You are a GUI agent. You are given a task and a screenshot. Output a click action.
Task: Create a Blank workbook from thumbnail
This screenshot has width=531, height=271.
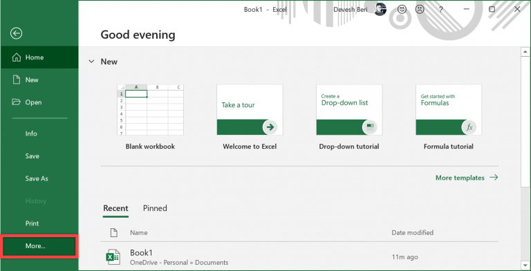tap(150, 110)
